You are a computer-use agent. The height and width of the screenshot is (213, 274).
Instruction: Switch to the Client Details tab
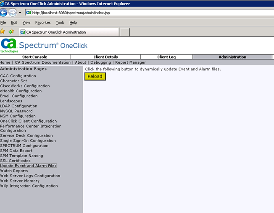point(105,57)
